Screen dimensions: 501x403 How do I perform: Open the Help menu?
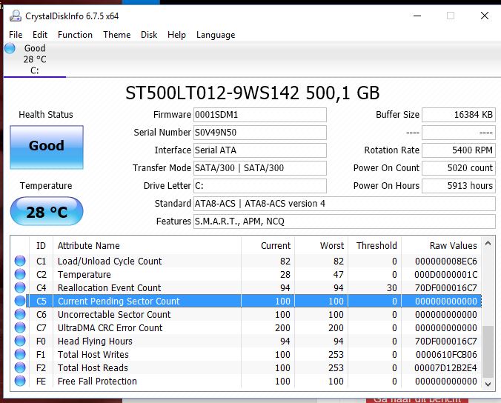click(x=176, y=35)
